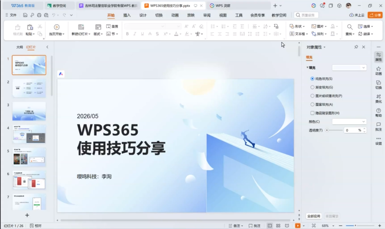Open the Design (设计) ribbon tab
The height and width of the screenshot is (229, 385).
click(x=143, y=15)
